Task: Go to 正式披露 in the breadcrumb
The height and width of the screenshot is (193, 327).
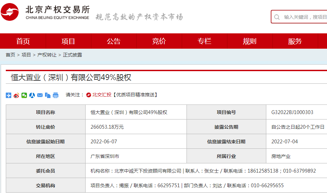Action: coord(72,55)
